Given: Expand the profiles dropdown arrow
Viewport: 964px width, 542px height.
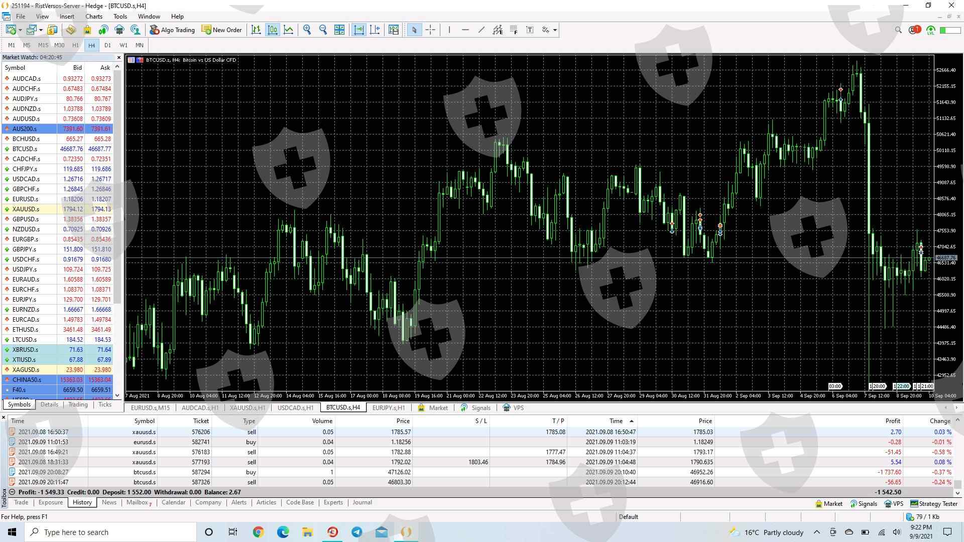Looking at the screenshot, I should [x=41, y=30].
